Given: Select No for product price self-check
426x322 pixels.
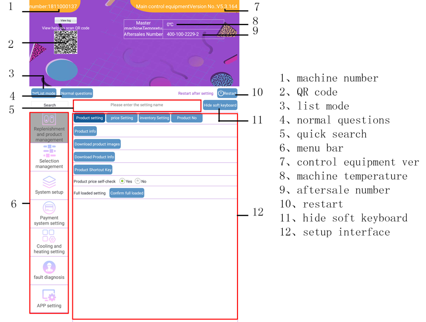Looking at the screenshot, I should point(138,181).
